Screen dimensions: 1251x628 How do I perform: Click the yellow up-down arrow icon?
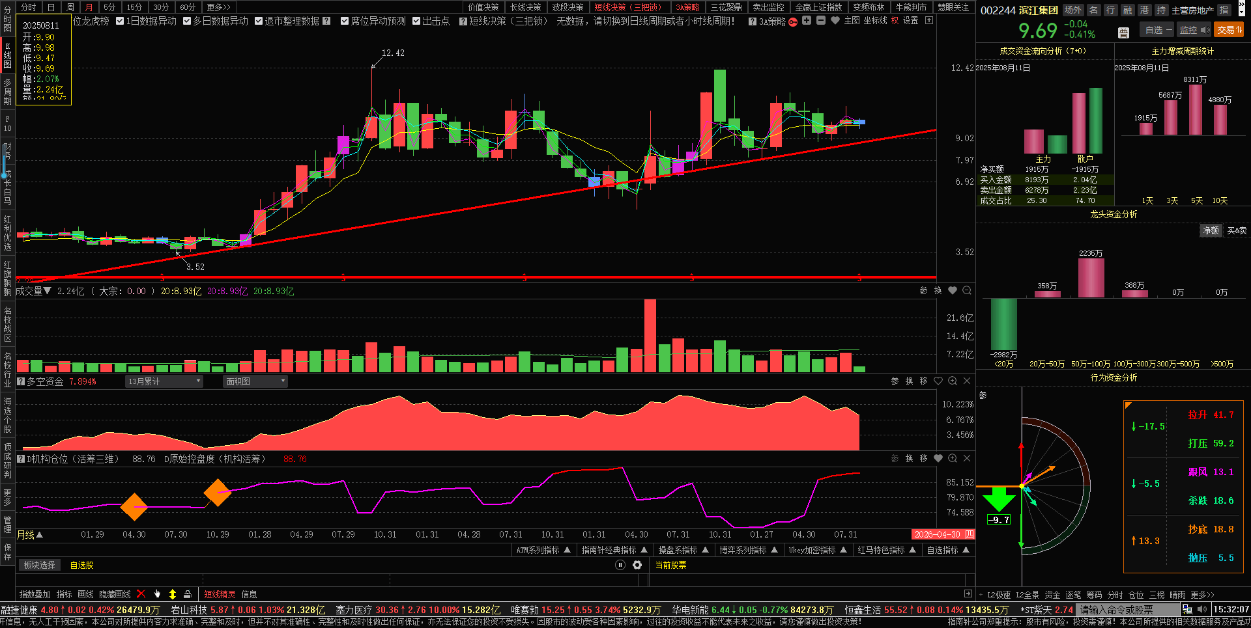tap(173, 594)
